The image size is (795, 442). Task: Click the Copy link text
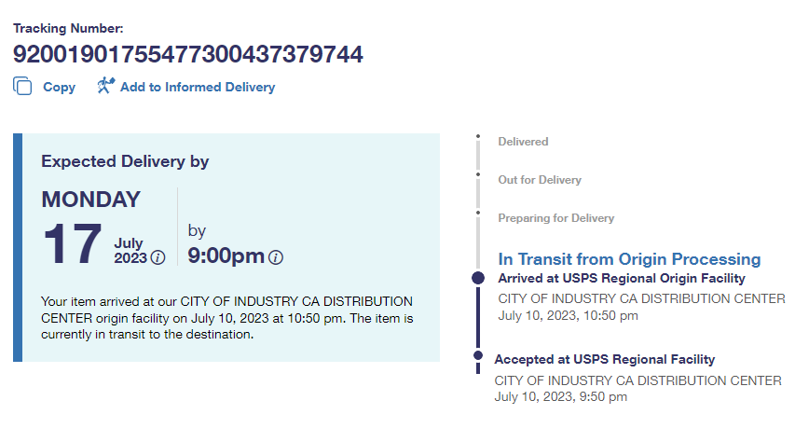coord(59,87)
